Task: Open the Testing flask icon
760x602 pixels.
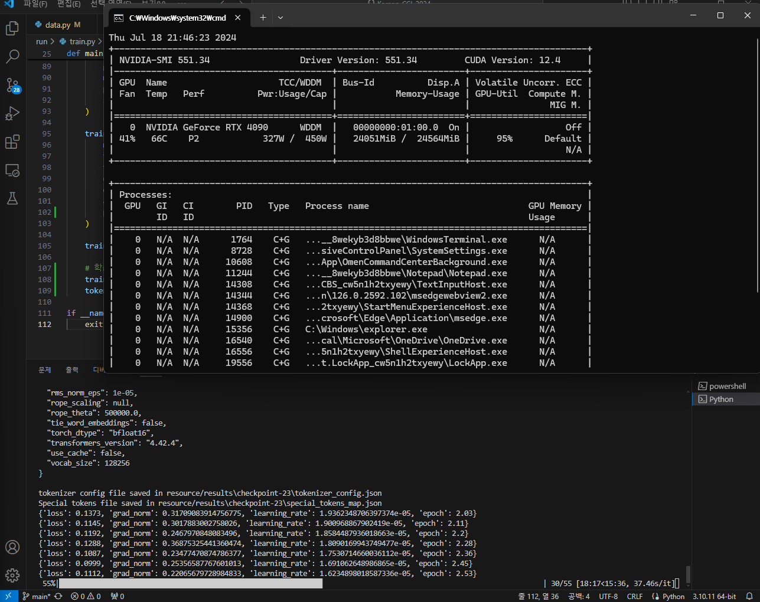Action: (12, 198)
